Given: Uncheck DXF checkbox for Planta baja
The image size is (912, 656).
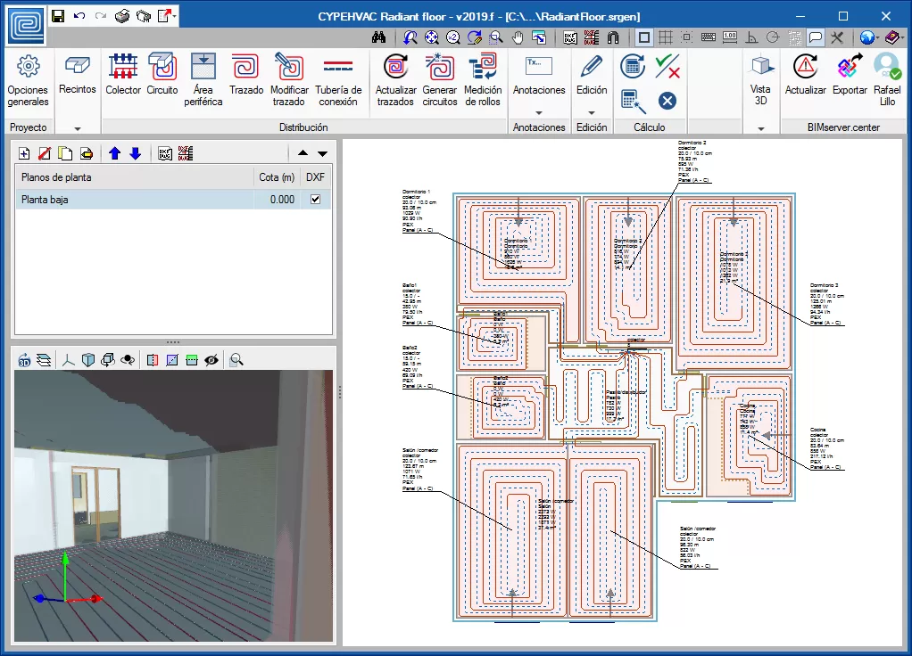Looking at the screenshot, I should [315, 200].
